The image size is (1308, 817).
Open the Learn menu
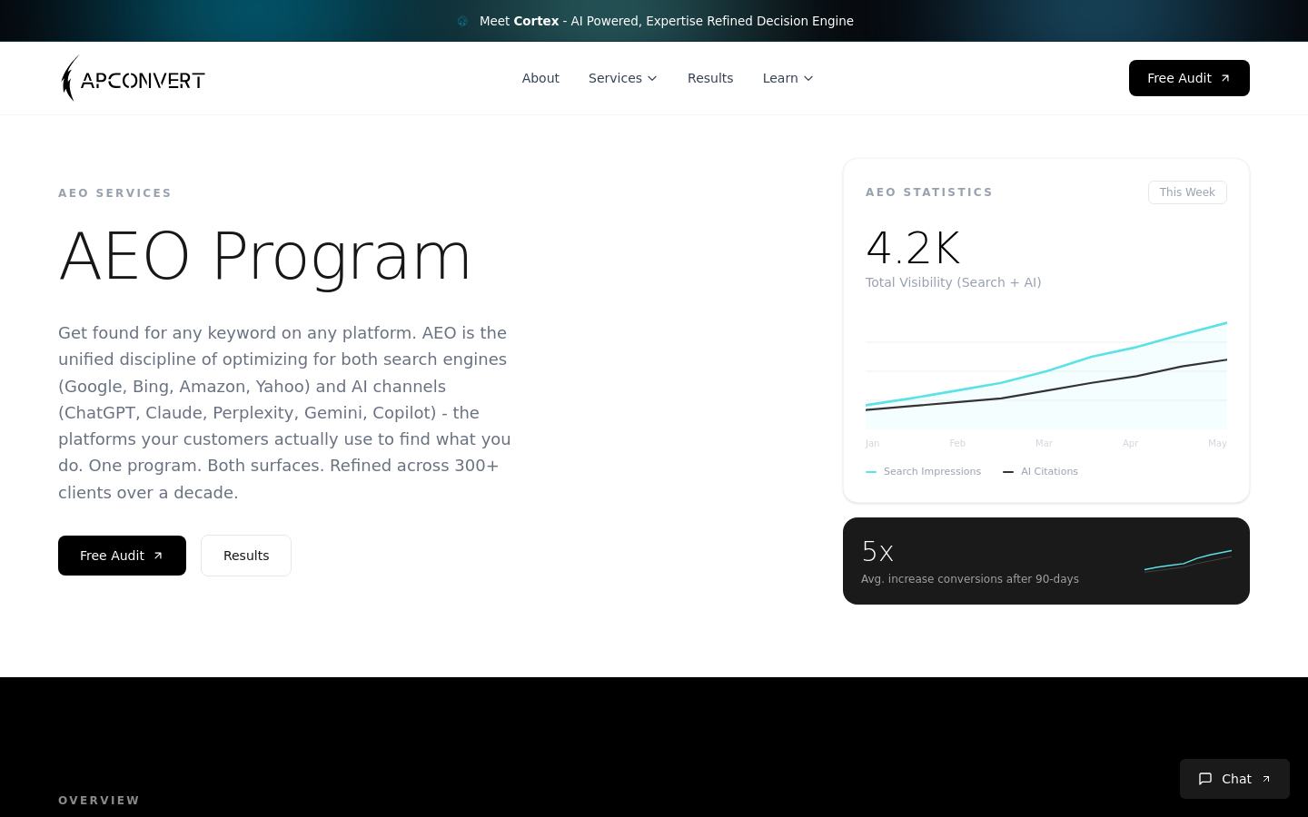point(788,78)
